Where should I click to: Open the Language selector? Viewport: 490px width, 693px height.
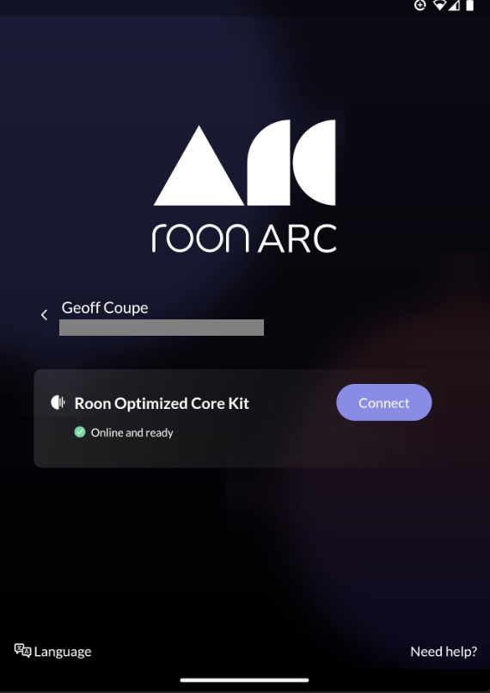coord(52,651)
